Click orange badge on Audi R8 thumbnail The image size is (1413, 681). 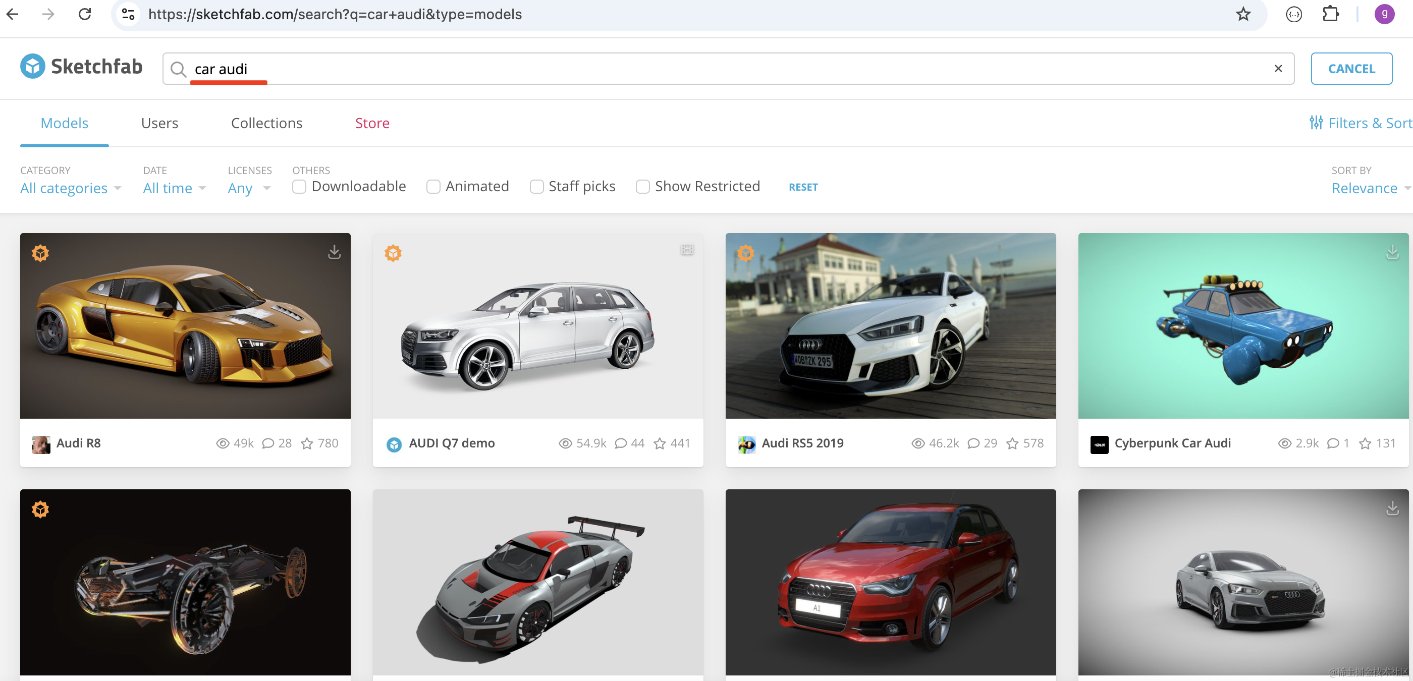pyautogui.click(x=40, y=253)
